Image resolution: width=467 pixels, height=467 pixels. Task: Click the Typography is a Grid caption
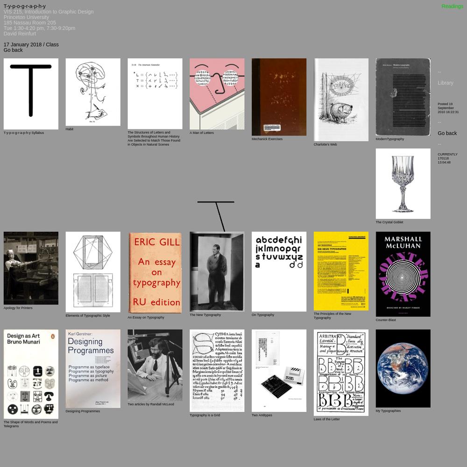click(x=205, y=415)
